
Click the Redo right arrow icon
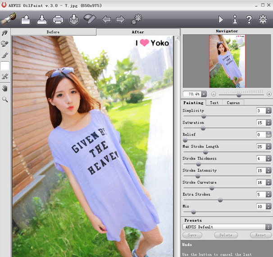(120, 19)
